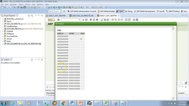Open the File menu
The width and height of the screenshot is (189, 106).
click(2, 4)
